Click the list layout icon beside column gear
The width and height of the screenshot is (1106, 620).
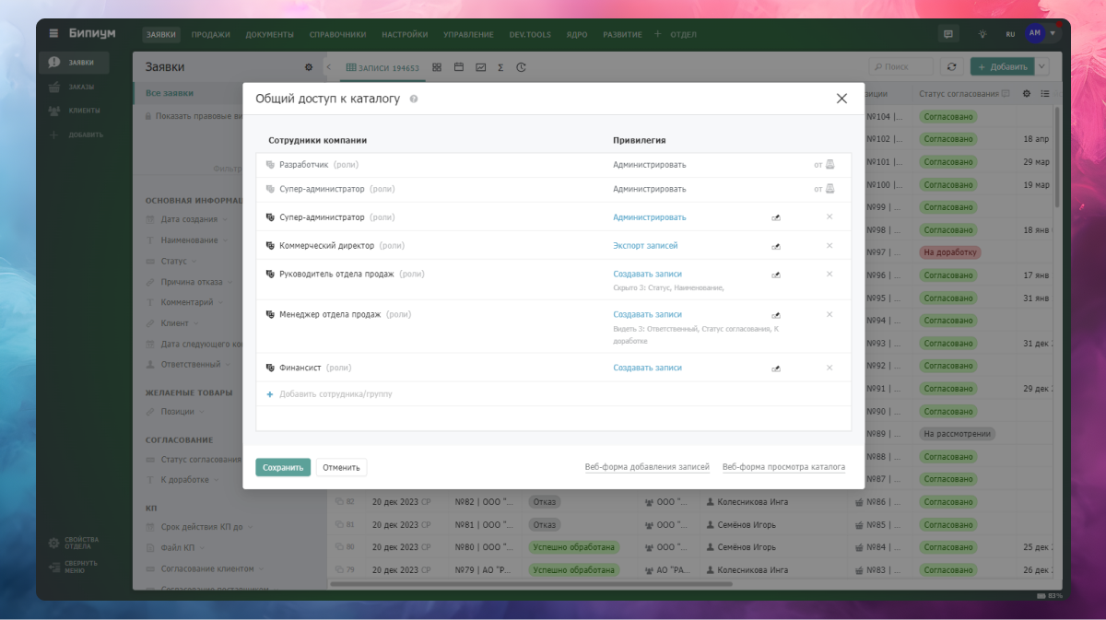1045,94
